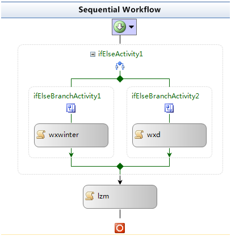The height and width of the screenshot is (236, 231).
Task: Click the scroll icon on wxd
Action: pos(139,135)
